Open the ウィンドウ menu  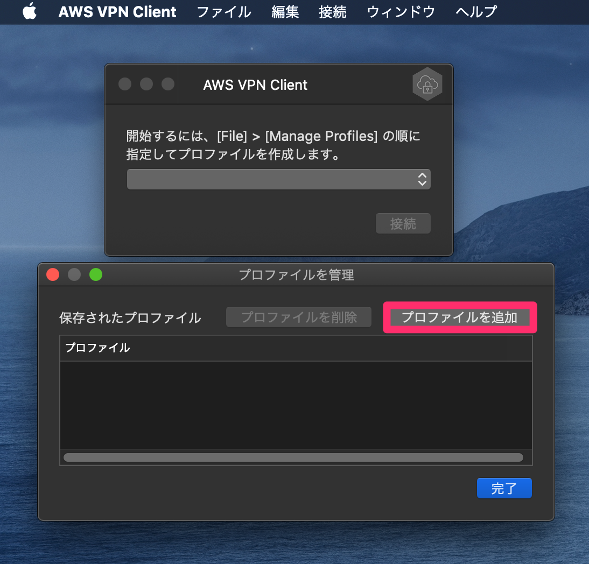401,12
